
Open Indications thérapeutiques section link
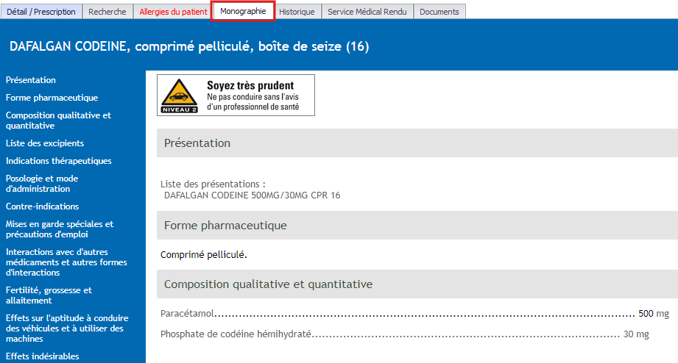tap(59, 161)
